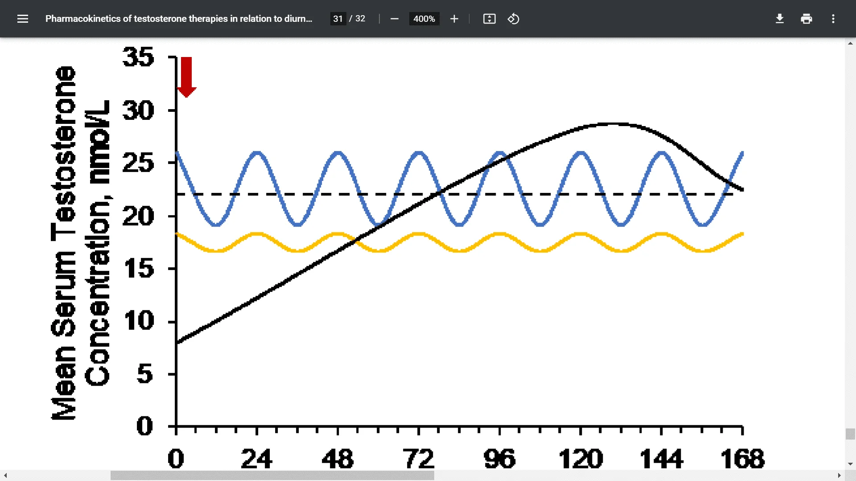Image resolution: width=856 pixels, height=481 pixels.
Task: Click the page number field showing 31
Action: tap(338, 19)
